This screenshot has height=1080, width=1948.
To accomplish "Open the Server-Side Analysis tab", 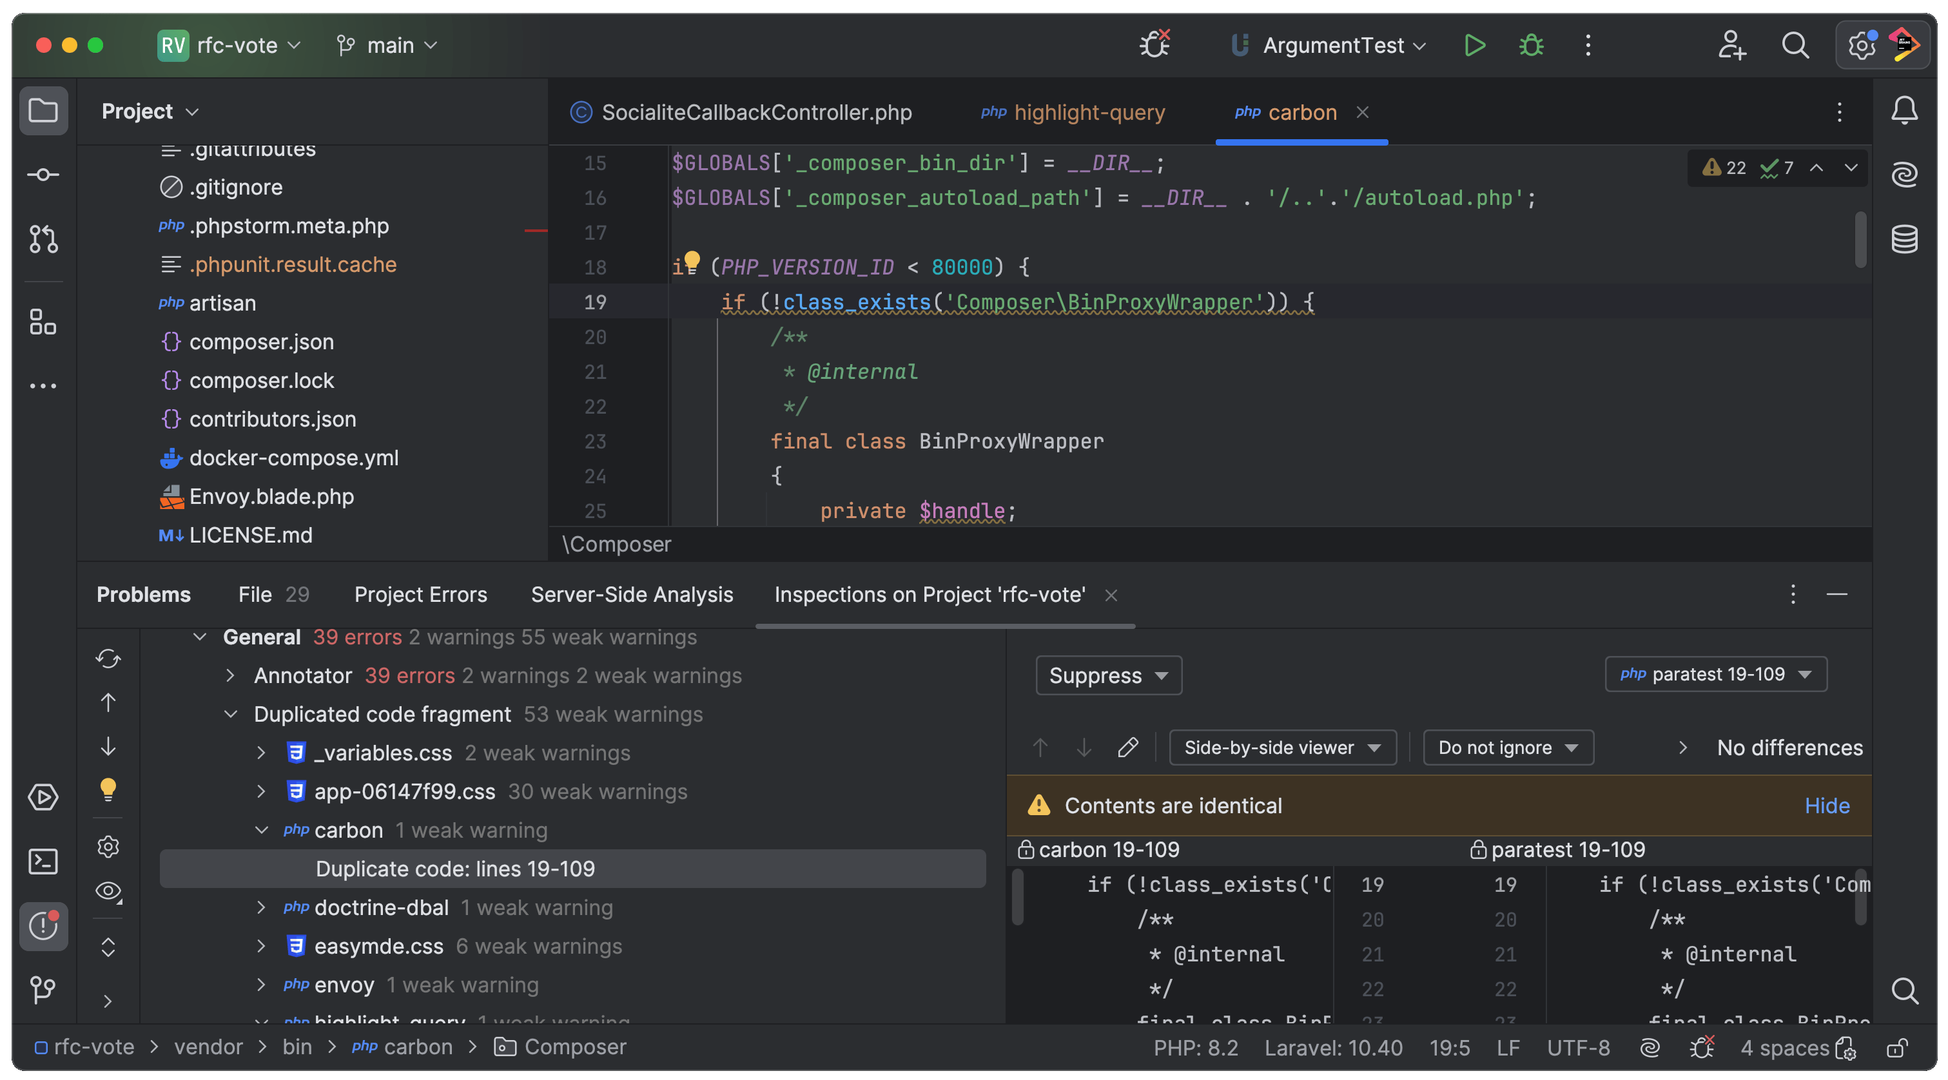I will (632, 595).
